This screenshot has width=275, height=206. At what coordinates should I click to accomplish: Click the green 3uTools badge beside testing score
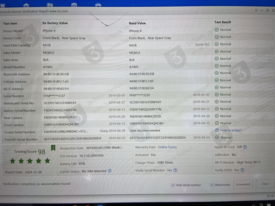[x=53, y=148]
